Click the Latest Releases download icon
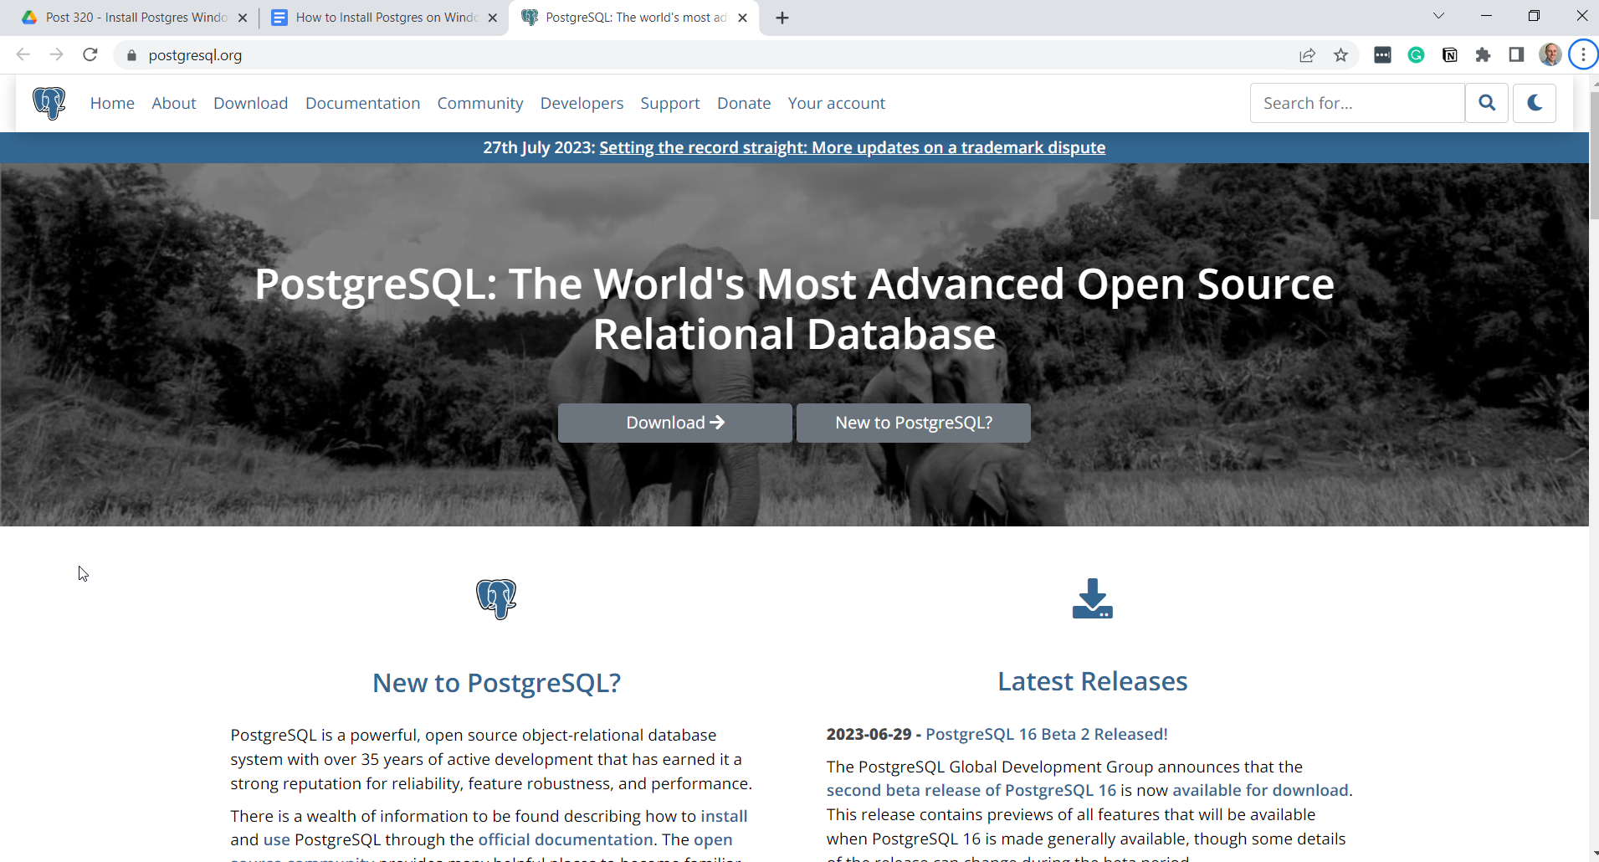 point(1092,599)
